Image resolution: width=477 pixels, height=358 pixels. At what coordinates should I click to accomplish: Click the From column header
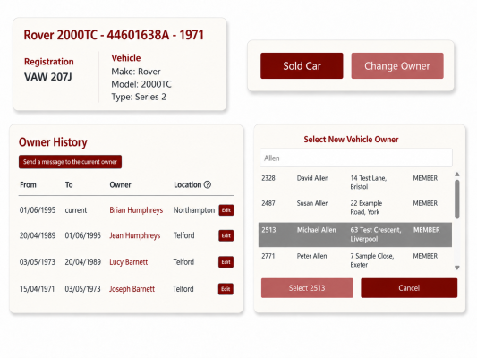[x=28, y=184]
